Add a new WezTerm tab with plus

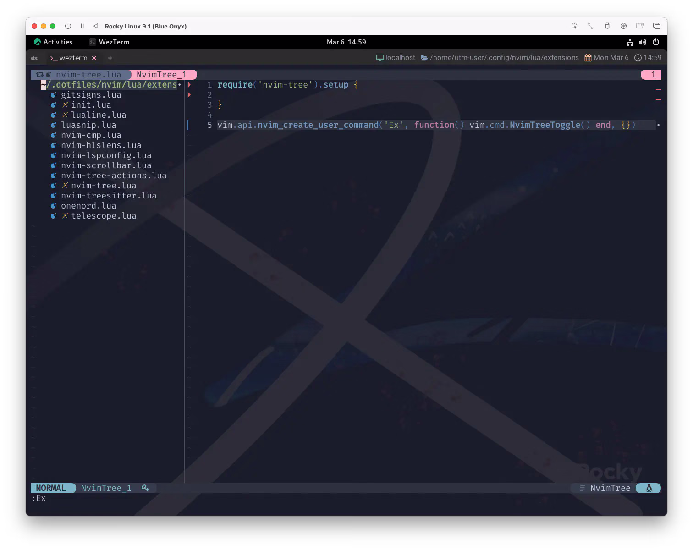(110, 58)
